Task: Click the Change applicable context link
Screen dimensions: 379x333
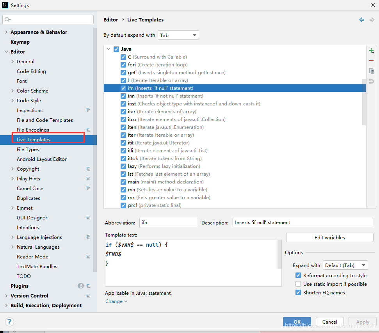Action: pyautogui.click(x=116, y=301)
